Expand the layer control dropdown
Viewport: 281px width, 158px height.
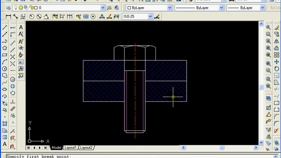pyautogui.click(x=103, y=8)
